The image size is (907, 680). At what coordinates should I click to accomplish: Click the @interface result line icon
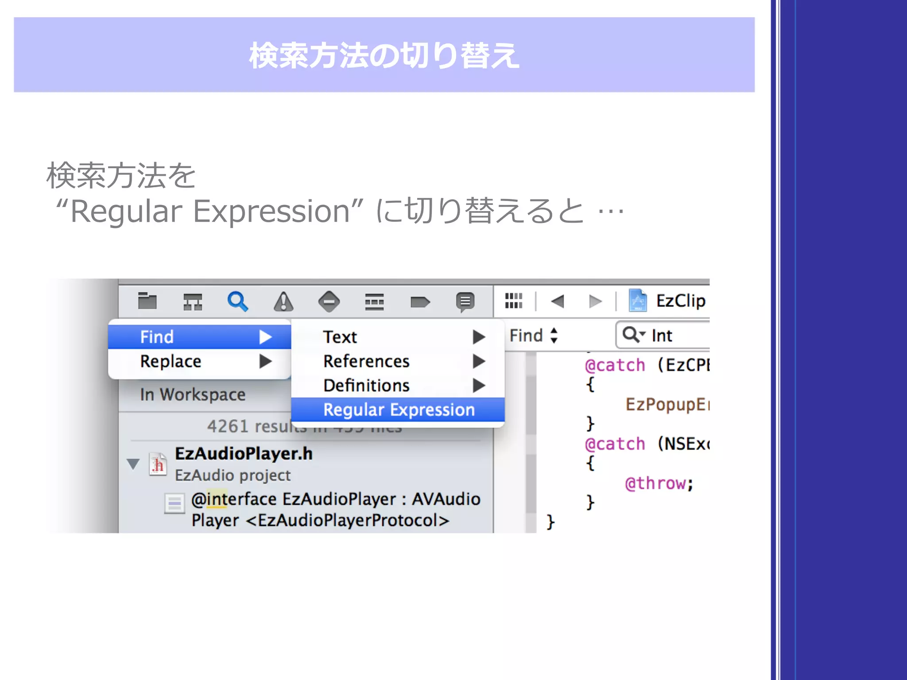174,503
